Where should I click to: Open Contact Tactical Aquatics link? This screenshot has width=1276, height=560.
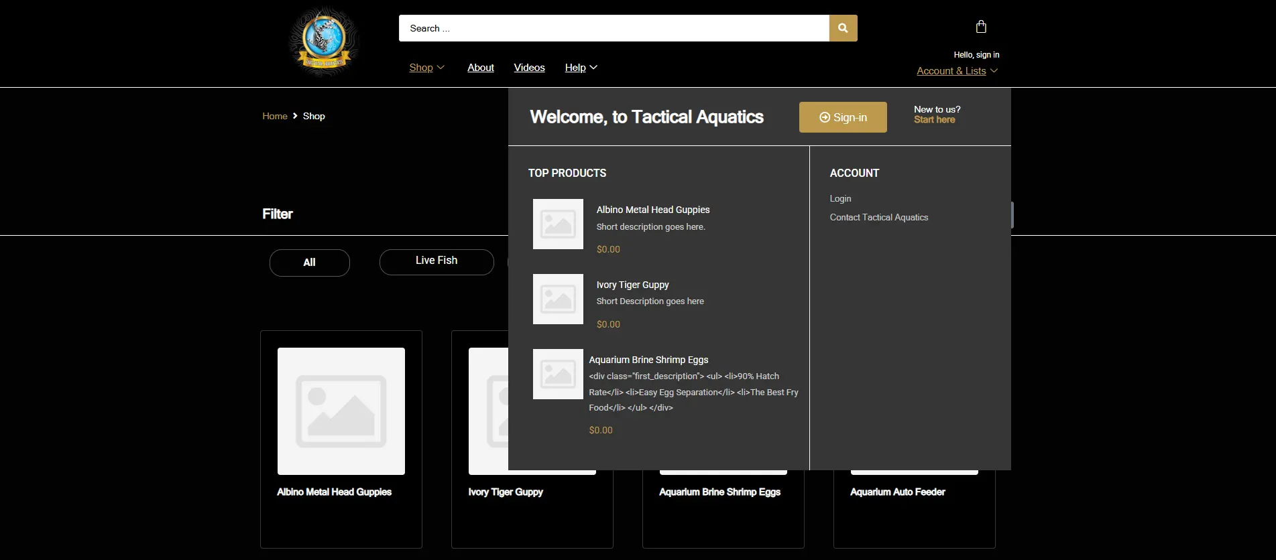878,218
